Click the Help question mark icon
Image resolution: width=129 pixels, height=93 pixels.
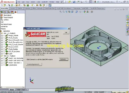click(117, 2)
